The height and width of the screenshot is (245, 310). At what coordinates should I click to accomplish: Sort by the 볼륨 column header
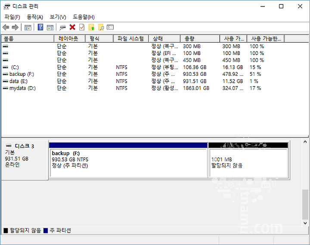click(28, 39)
